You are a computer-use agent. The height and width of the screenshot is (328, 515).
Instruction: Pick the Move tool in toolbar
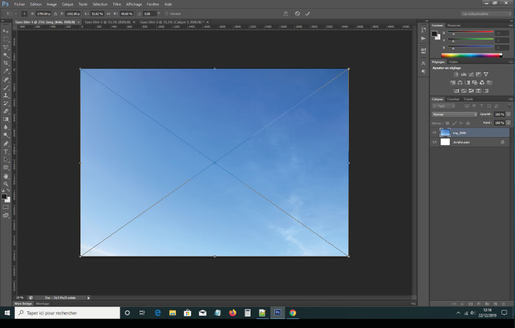pyautogui.click(x=6, y=31)
